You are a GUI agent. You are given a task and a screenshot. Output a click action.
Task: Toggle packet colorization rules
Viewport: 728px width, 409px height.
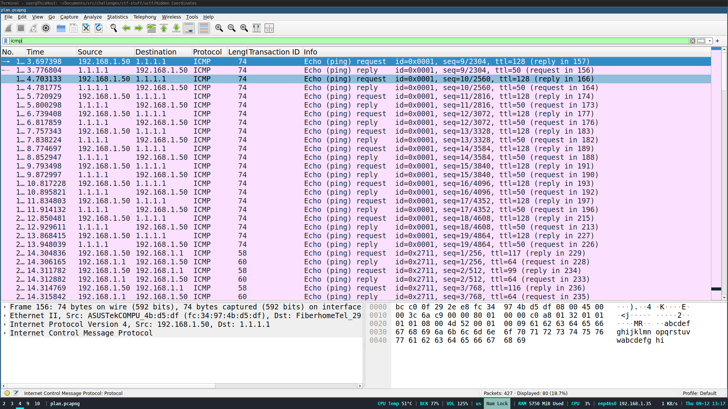[204, 28]
